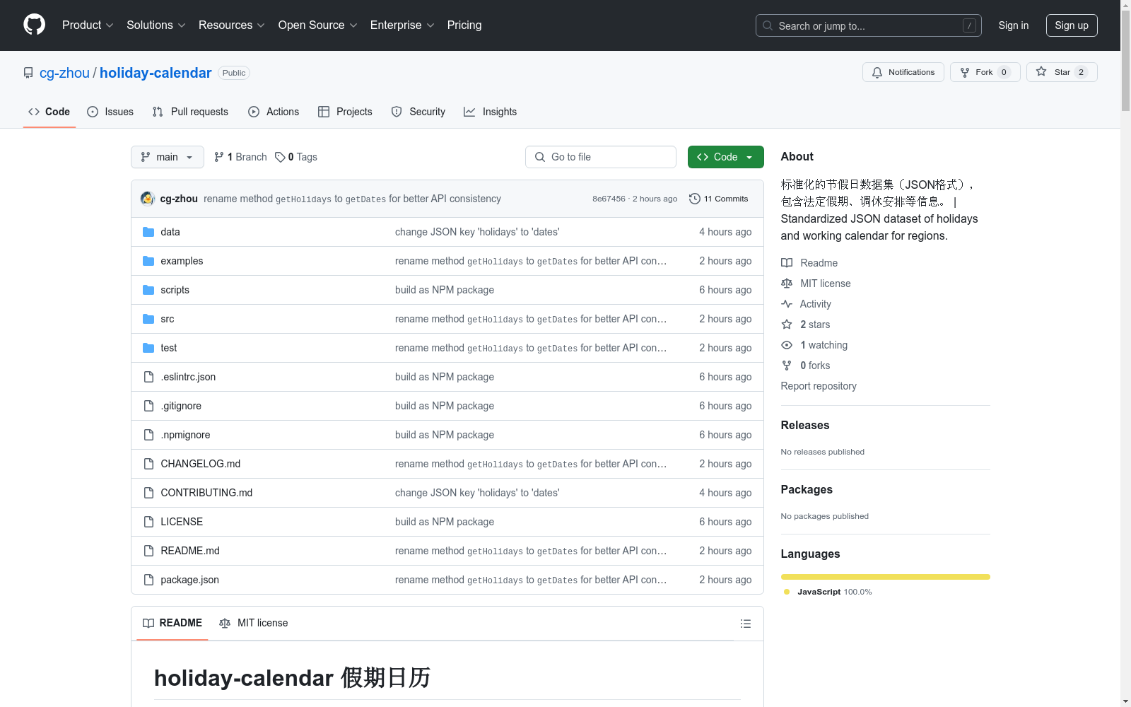Open holiday-calendar repository link
The width and height of the screenshot is (1131, 707).
[x=156, y=73]
